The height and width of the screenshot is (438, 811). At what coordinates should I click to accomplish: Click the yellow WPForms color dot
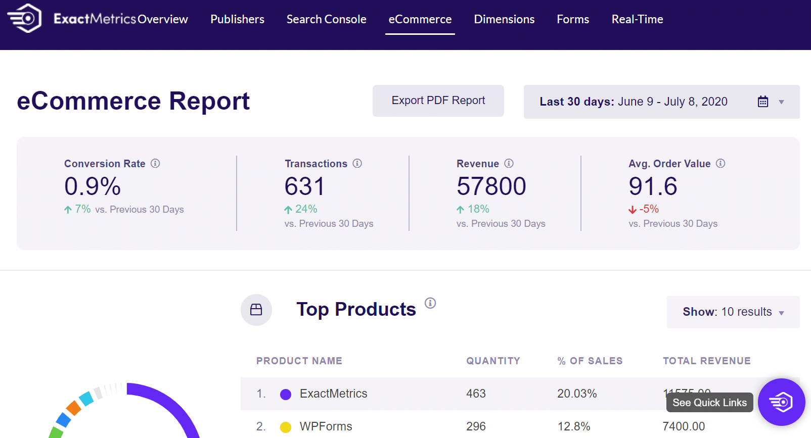[x=286, y=427]
